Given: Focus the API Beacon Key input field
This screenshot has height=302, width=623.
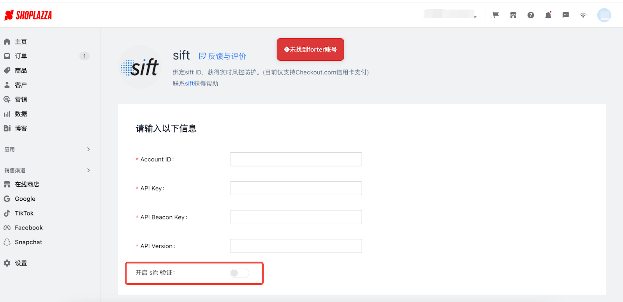Looking at the screenshot, I should tap(296, 217).
